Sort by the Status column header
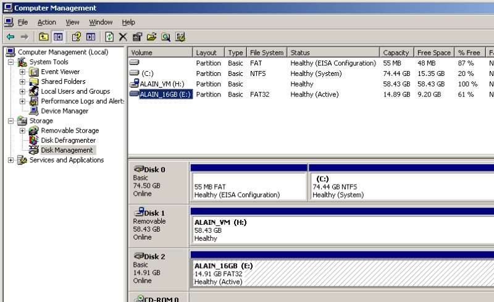This screenshot has height=302, width=494. tap(333, 52)
